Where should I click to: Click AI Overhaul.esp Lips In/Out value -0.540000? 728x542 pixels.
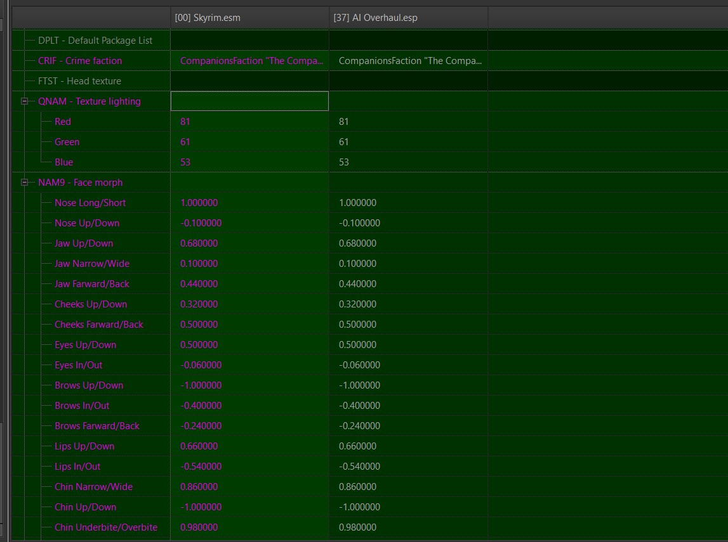point(359,467)
